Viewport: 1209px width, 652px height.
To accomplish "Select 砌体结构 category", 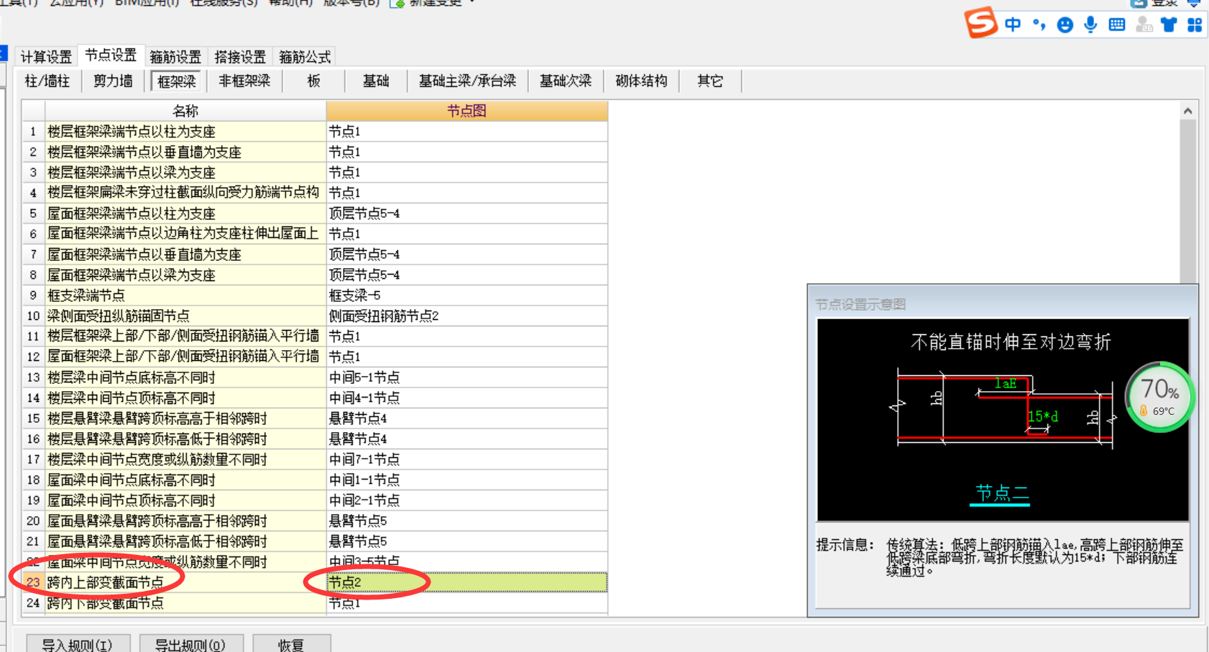I will click(x=641, y=81).
